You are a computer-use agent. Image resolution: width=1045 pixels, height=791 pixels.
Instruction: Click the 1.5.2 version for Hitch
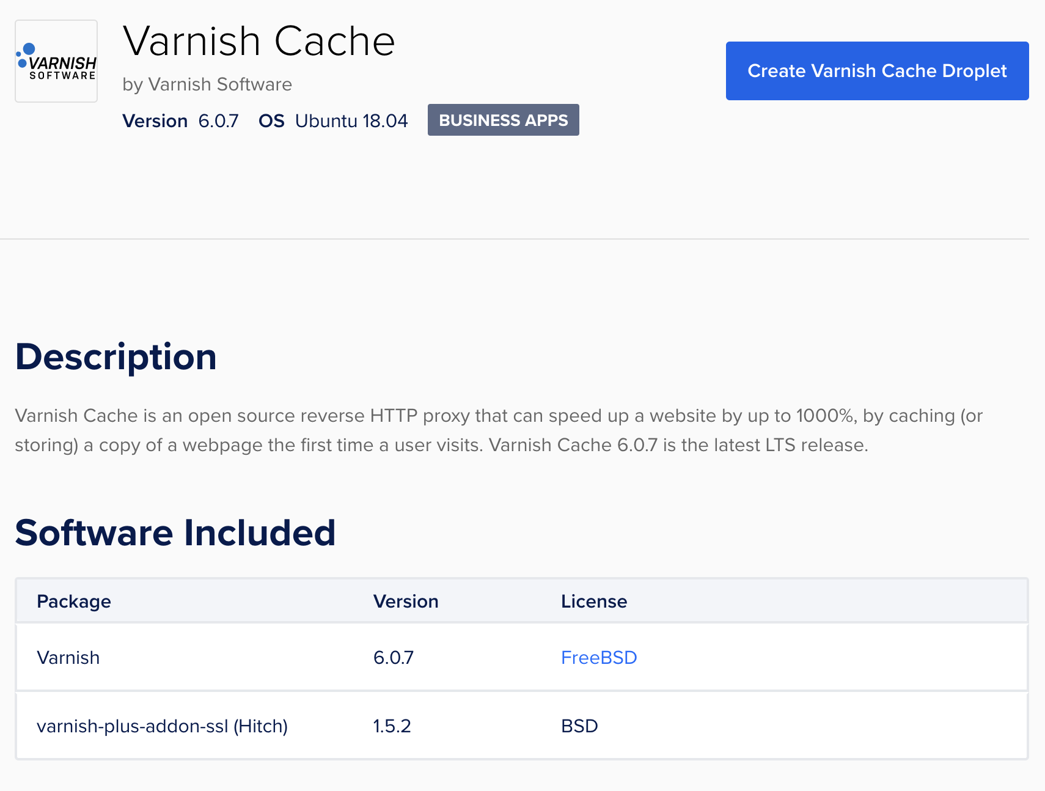(393, 726)
